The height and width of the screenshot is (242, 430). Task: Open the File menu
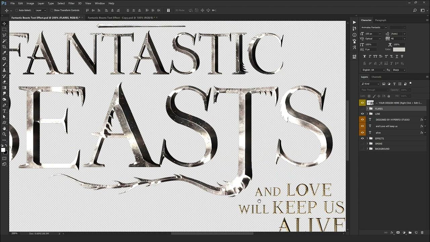coord(12,3)
